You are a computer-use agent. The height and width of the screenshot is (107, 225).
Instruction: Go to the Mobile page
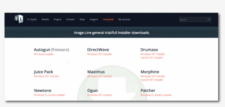point(45,19)
